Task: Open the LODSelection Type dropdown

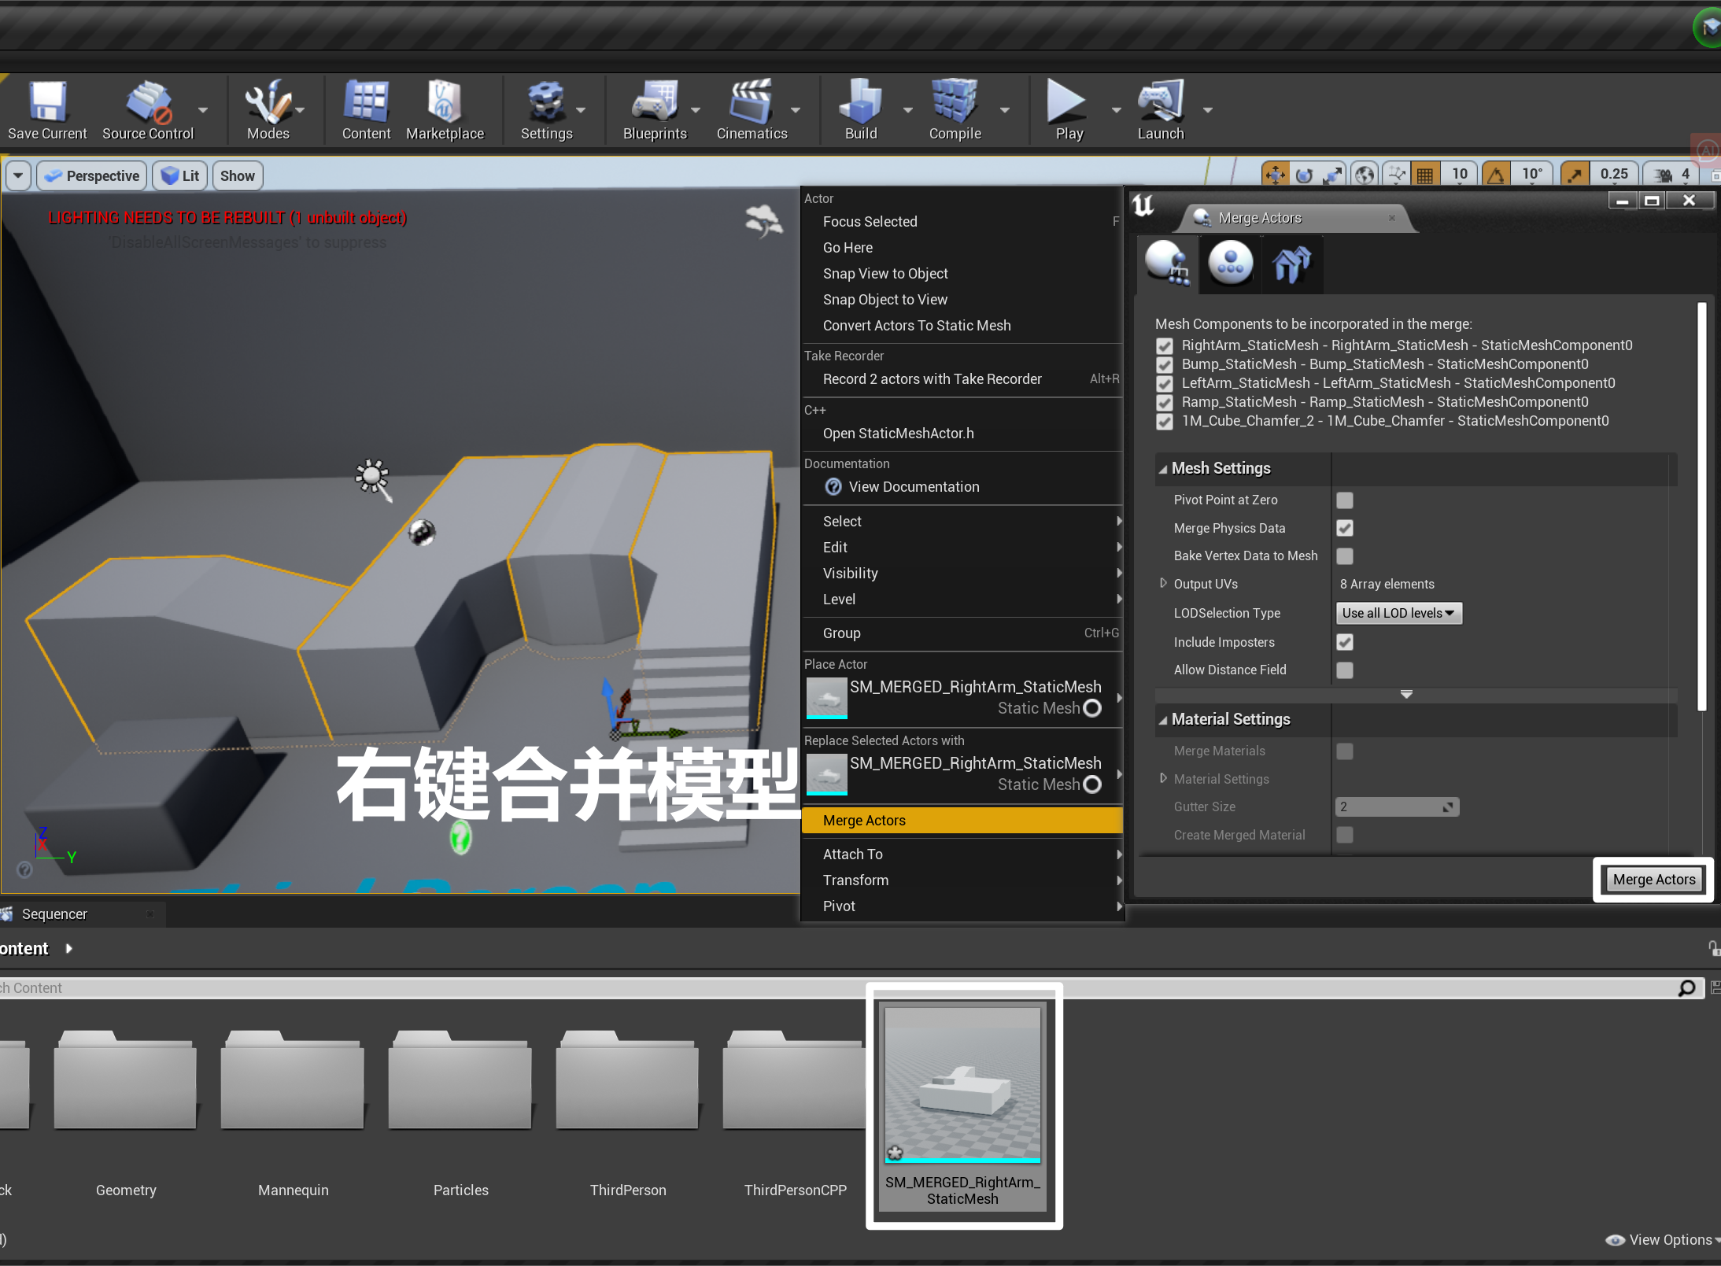Action: coord(1398,613)
